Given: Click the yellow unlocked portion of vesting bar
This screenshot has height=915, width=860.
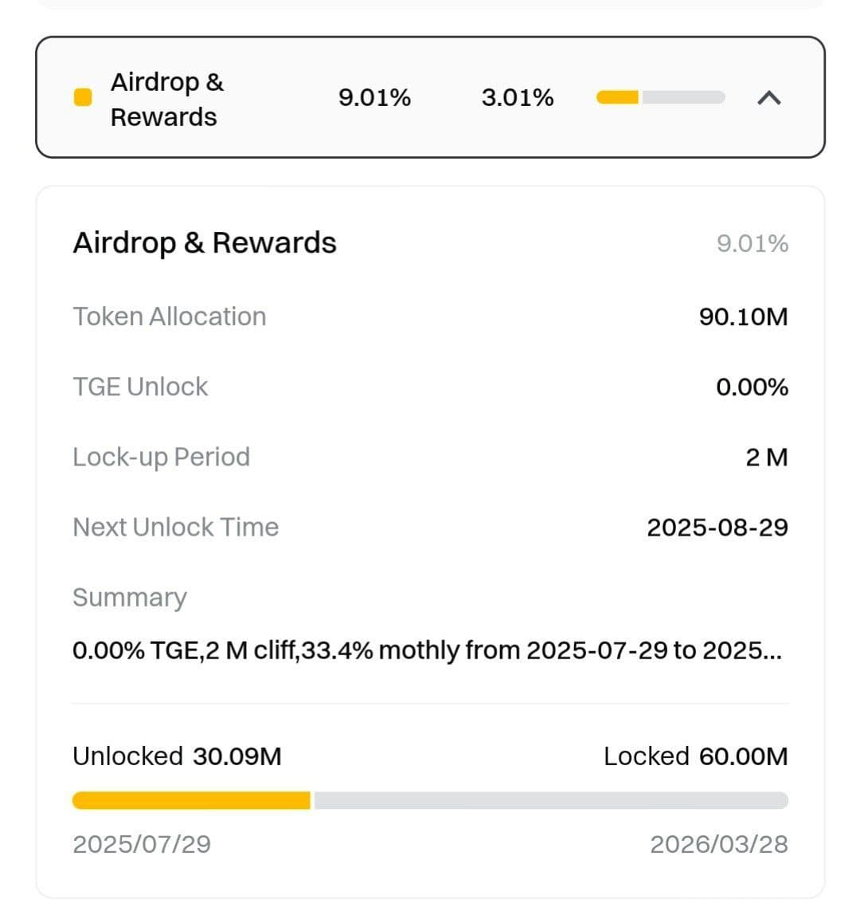Looking at the screenshot, I should click(191, 800).
